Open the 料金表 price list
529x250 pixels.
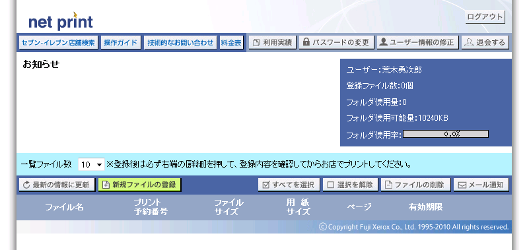click(231, 43)
